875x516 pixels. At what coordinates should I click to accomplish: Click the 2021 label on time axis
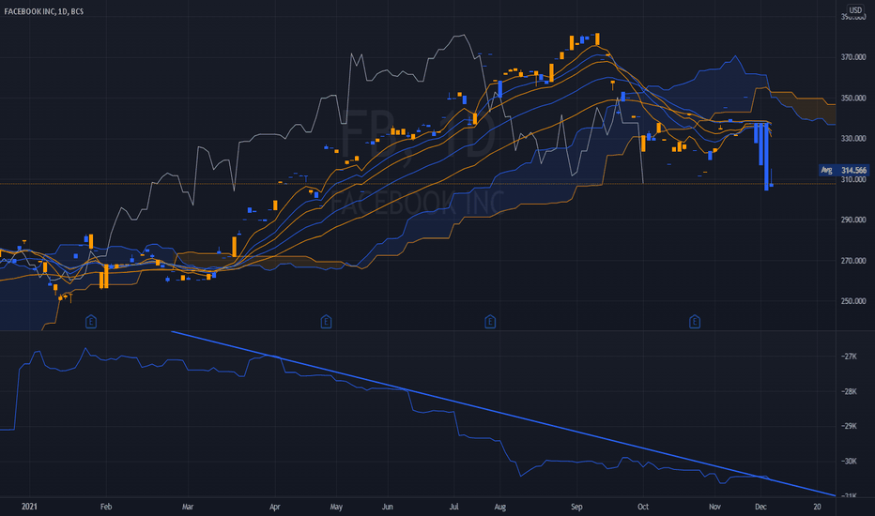coord(29,507)
